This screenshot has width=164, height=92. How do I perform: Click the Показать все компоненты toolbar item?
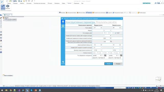tap(99, 13)
